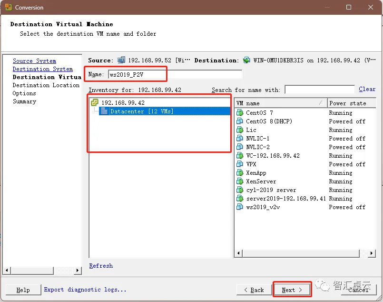Open the Destination System step
Screen dimensions: 383x302
click(x=43, y=69)
